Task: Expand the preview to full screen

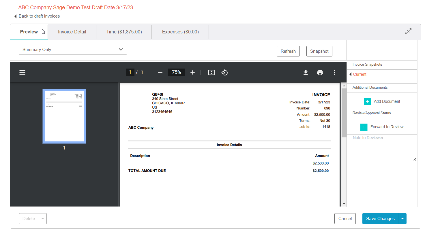Action: click(408, 32)
